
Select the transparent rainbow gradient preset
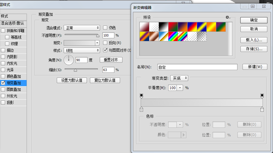click(x=182, y=36)
